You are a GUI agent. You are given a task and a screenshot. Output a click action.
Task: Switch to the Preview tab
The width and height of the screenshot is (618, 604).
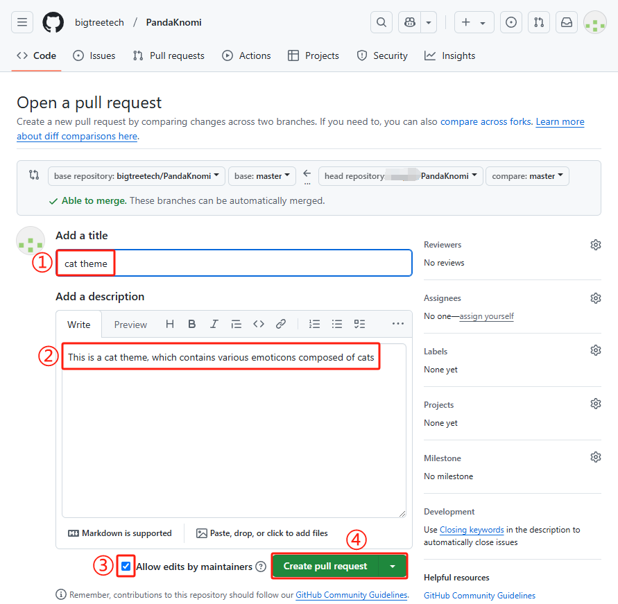click(x=130, y=325)
